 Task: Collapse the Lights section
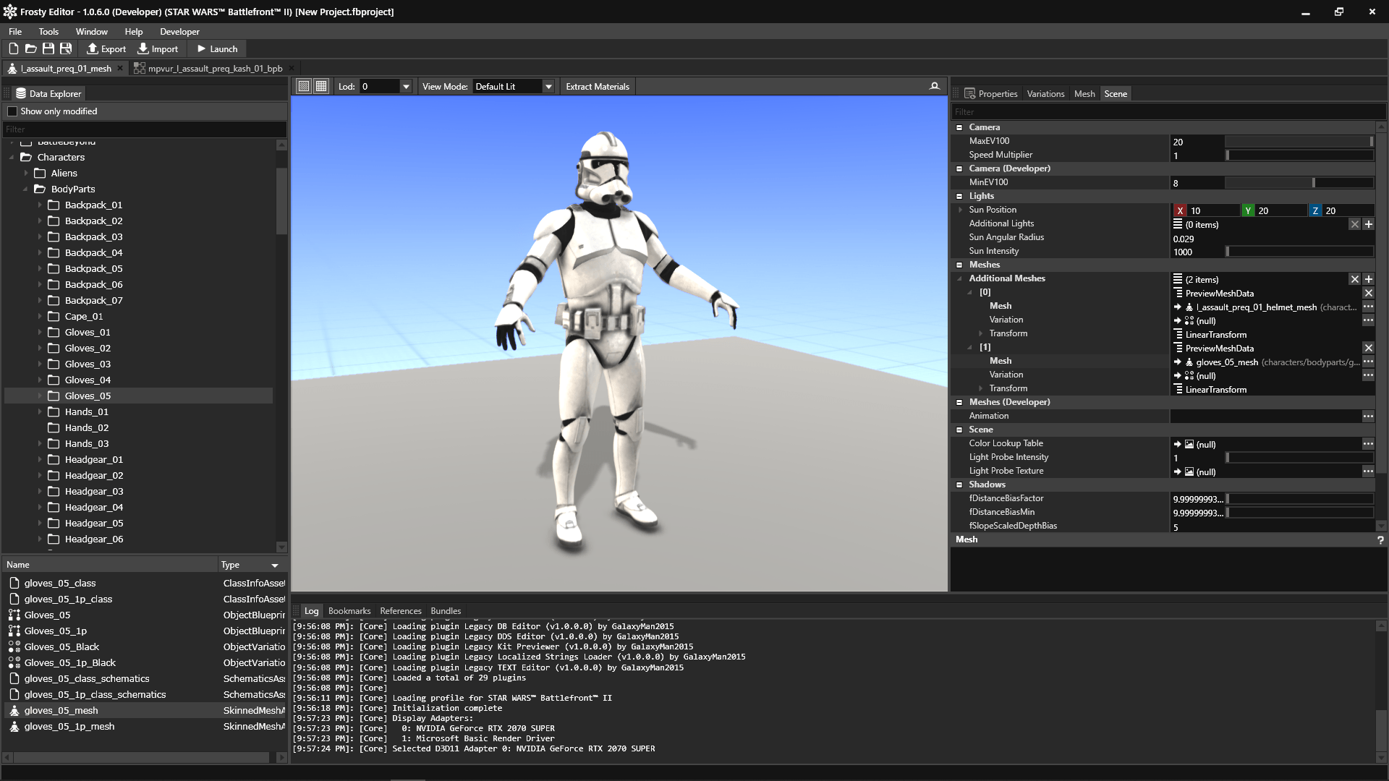[x=959, y=196]
